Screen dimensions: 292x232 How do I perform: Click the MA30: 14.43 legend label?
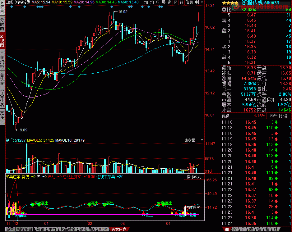coord(106,2)
